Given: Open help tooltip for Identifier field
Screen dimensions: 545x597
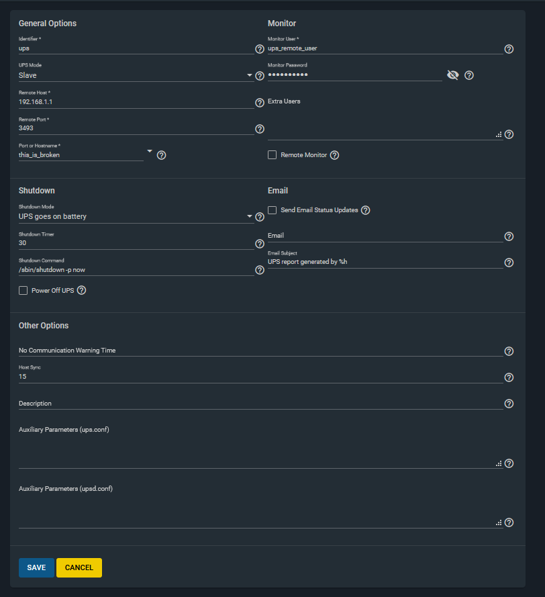Looking at the screenshot, I should (x=260, y=49).
